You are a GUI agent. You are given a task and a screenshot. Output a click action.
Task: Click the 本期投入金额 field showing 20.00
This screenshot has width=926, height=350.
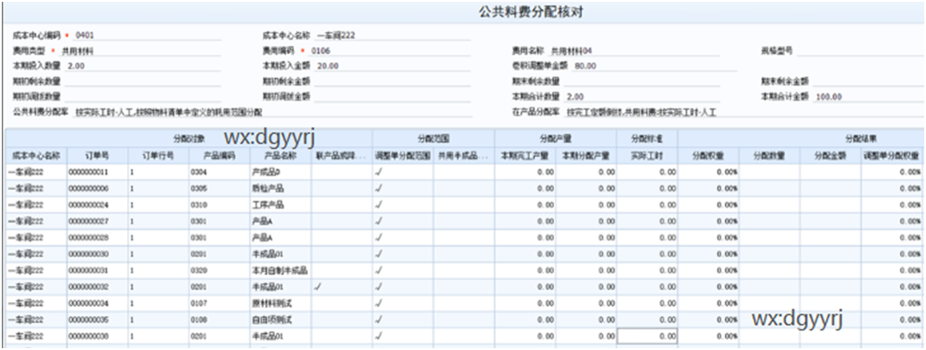click(393, 66)
